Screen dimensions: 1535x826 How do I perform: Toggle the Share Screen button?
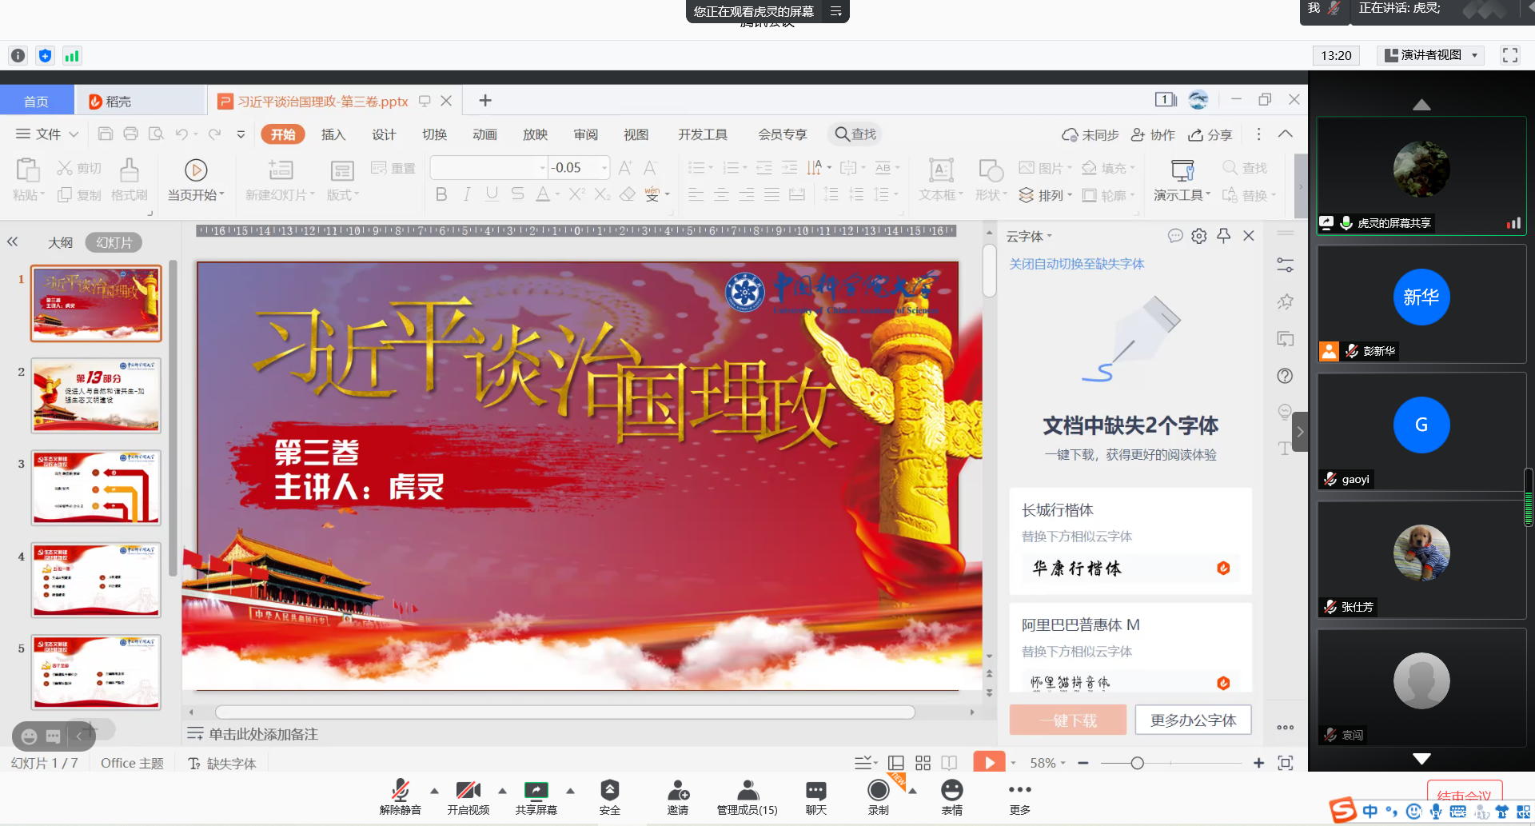536,792
